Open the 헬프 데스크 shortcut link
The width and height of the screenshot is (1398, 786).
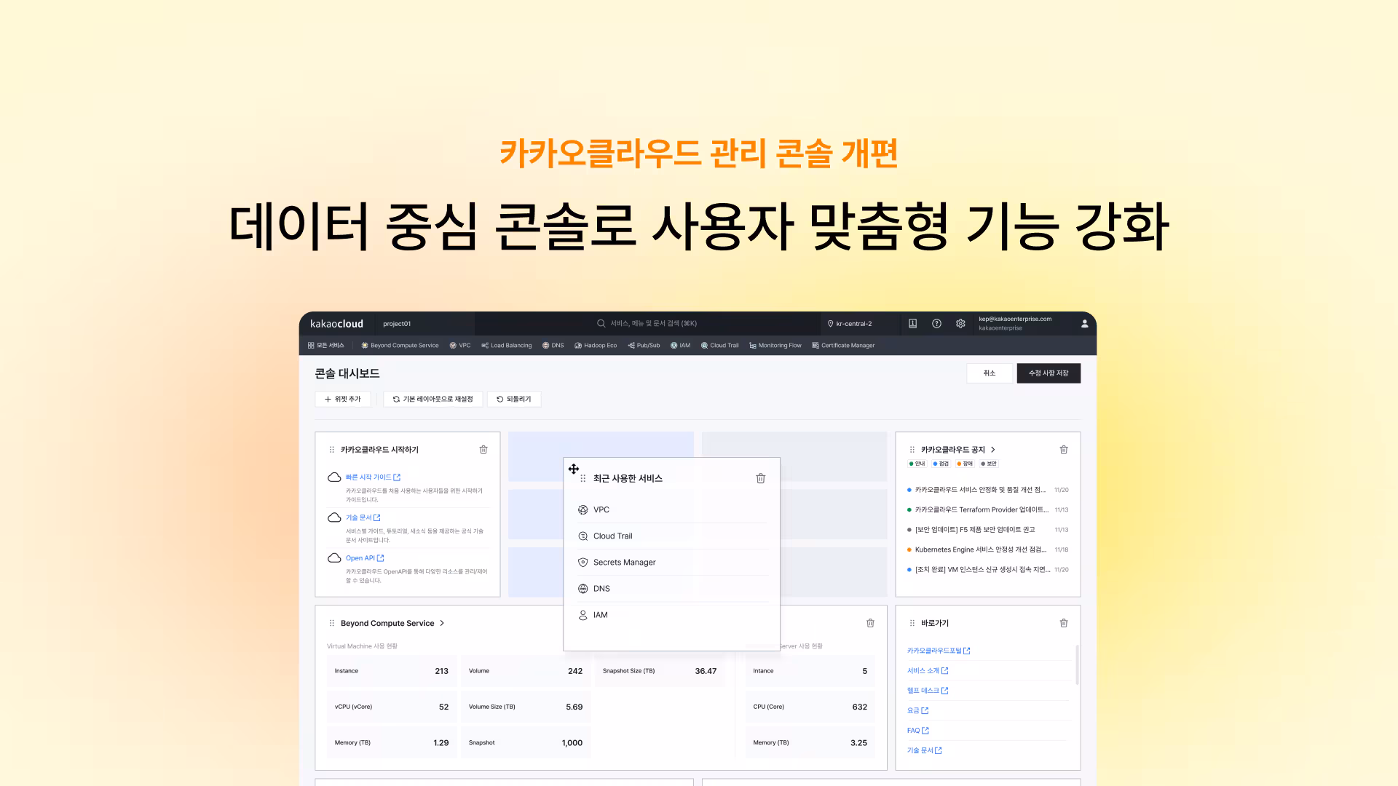click(x=928, y=691)
